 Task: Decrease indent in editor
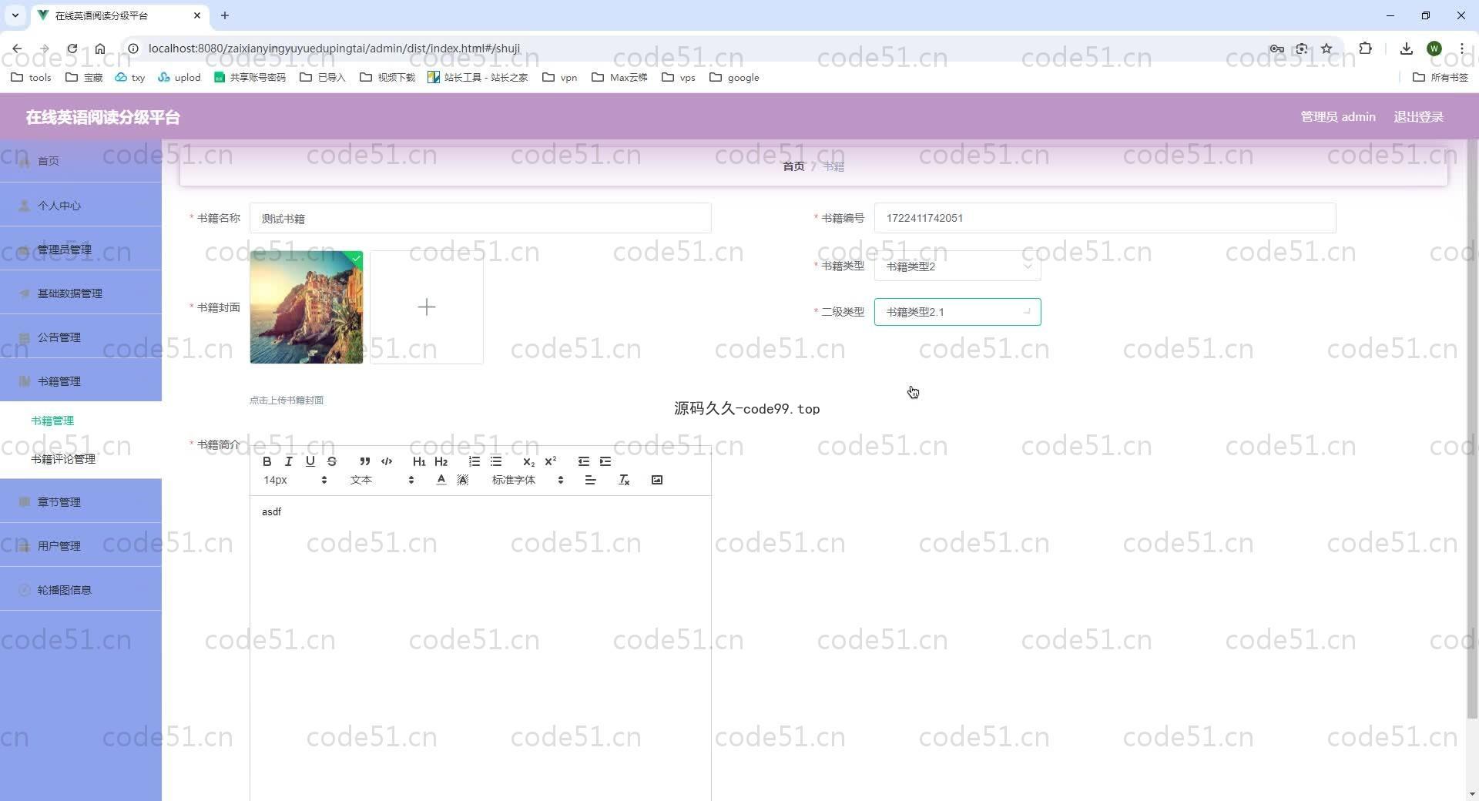click(x=583, y=461)
